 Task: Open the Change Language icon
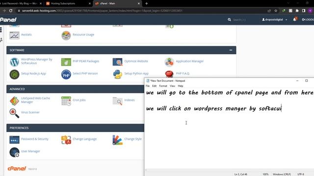point(66,140)
